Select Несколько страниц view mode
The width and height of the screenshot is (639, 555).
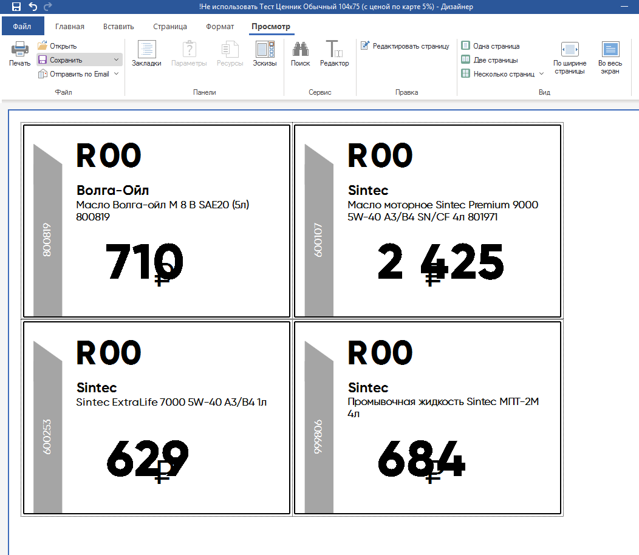[x=498, y=73]
